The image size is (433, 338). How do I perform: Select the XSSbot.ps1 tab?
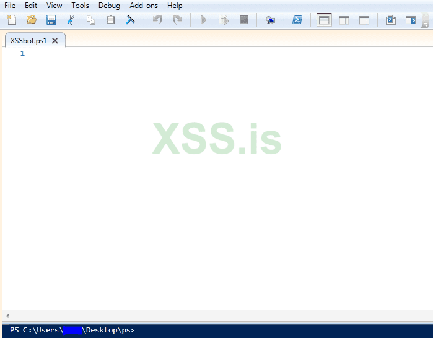pyautogui.click(x=28, y=41)
